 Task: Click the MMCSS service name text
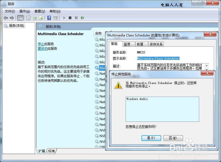pos(141,52)
